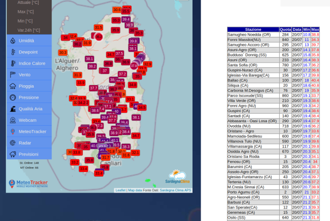Choose the Max [°C] submenu entry
This screenshot has height=221, width=330.
point(26,12)
